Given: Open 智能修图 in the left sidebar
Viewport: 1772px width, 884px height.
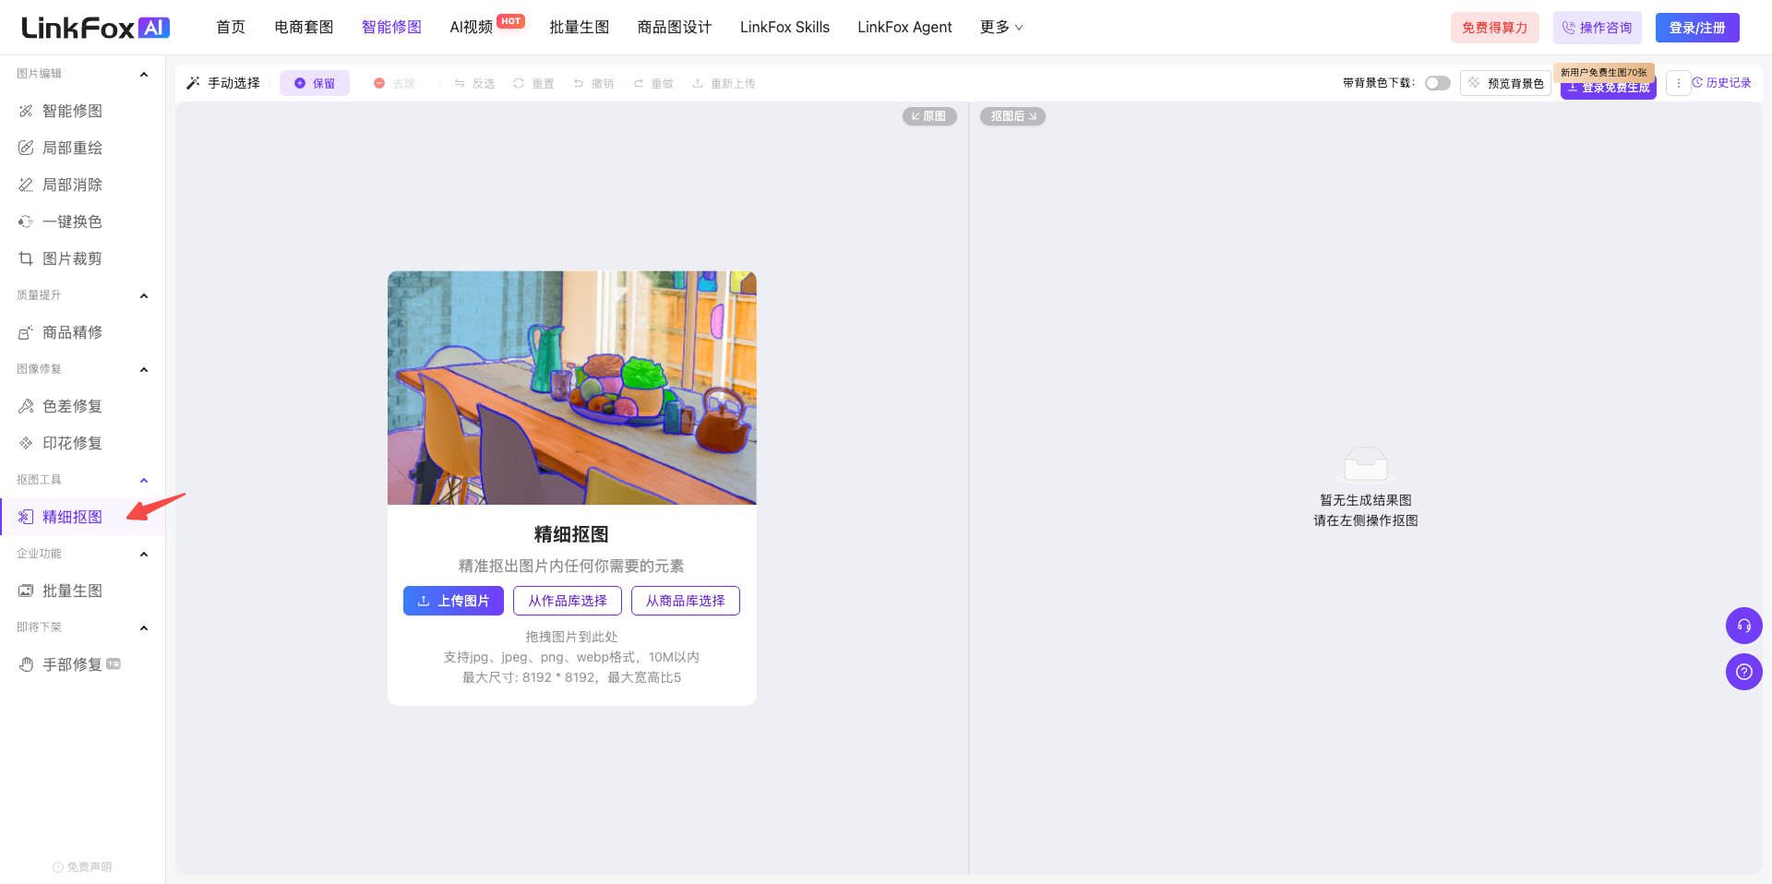Looking at the screenshot, I should 72,111.
